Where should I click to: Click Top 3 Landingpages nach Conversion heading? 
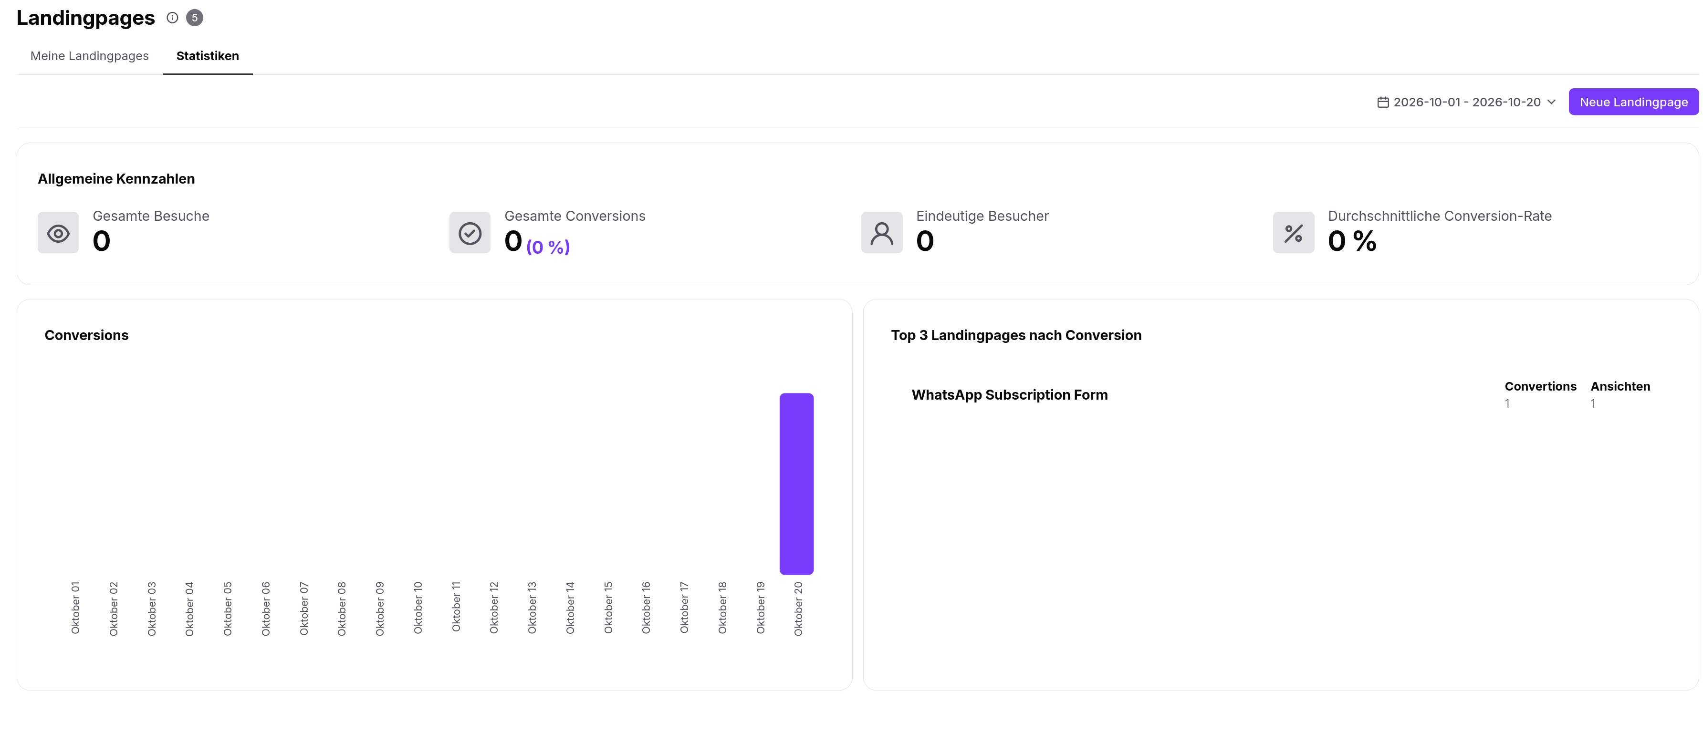(1016, 336)
